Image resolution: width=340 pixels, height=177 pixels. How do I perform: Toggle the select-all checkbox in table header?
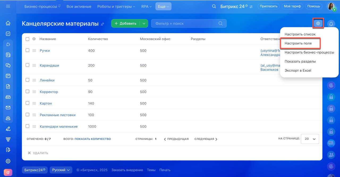27,39
